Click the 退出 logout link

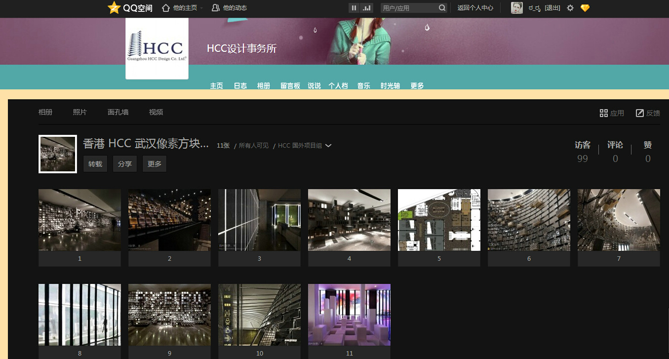(552, 8)
